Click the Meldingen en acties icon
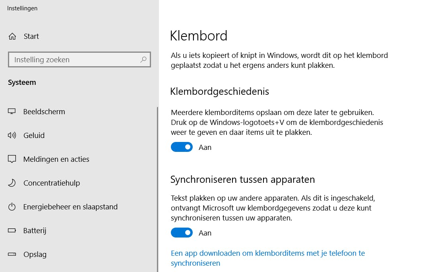This screenshot has width=424, height=272. [12, 159]
